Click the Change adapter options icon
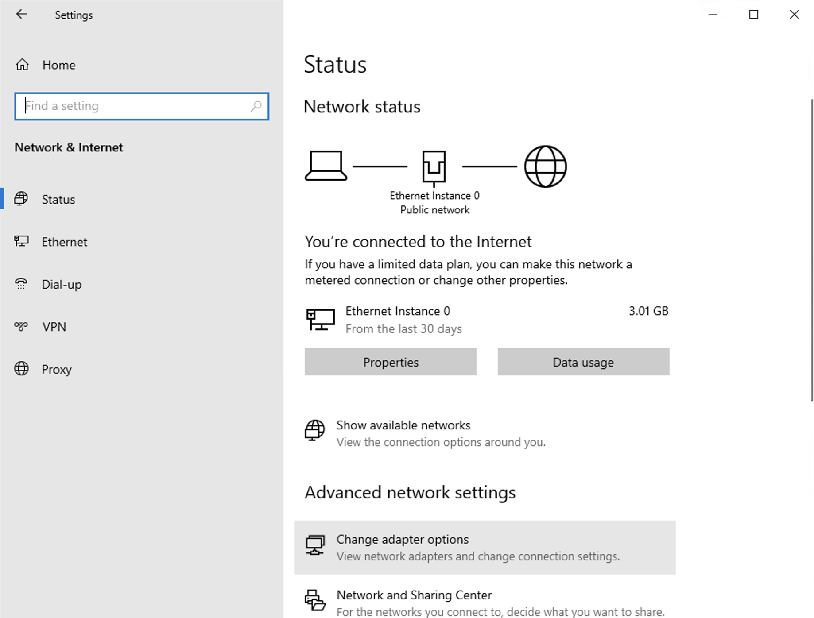Screen dimensions: 814x618 coord(315,545)
